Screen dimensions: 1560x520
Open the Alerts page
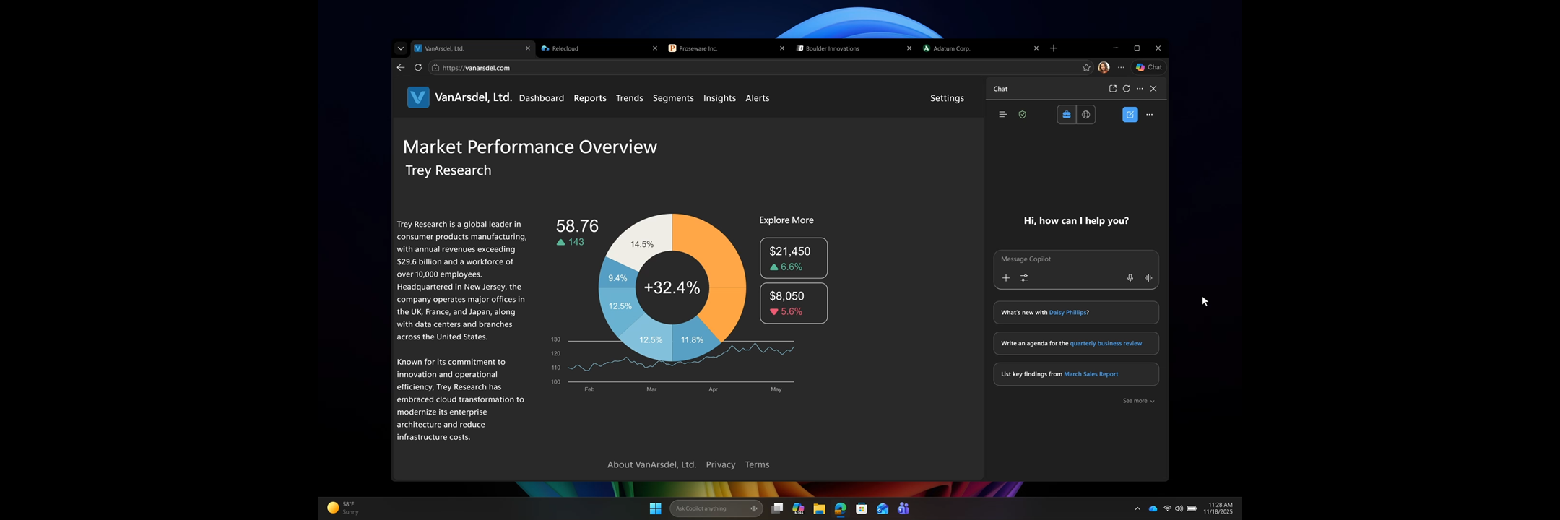pyautogui.click(x=758, y=98)
